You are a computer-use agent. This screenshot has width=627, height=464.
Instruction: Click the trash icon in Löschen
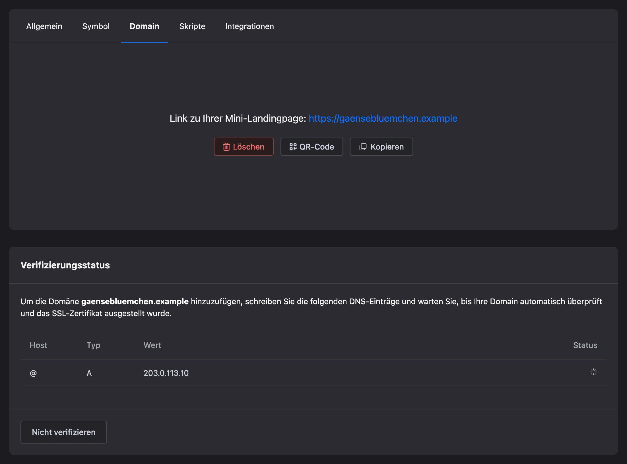226,147
